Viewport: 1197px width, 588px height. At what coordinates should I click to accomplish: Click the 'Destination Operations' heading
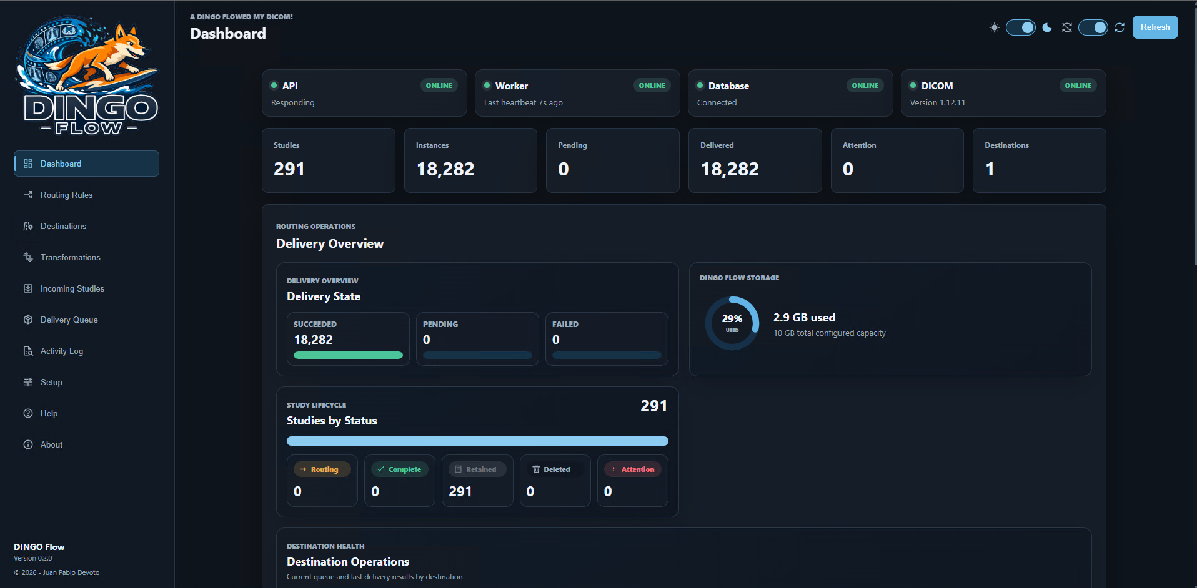348,562
